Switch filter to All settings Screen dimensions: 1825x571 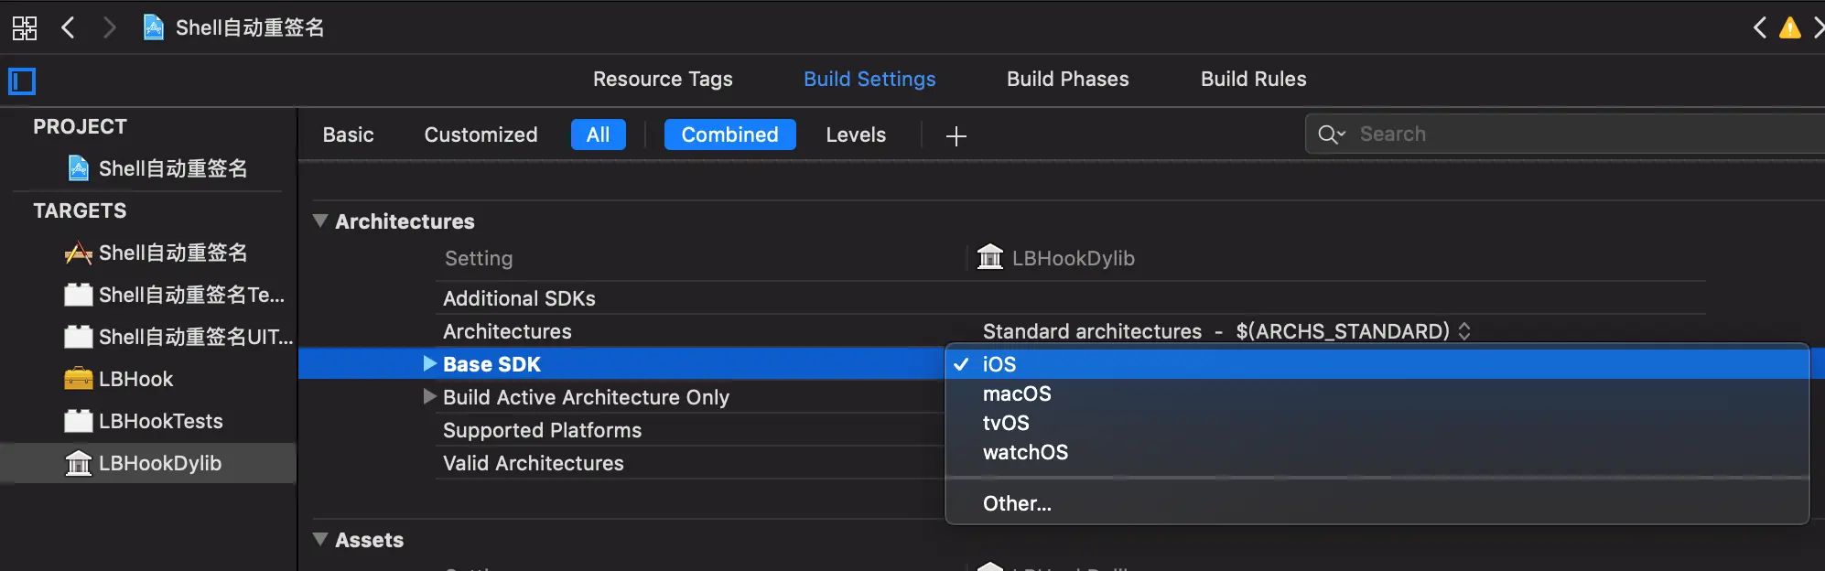coord(598,135)
